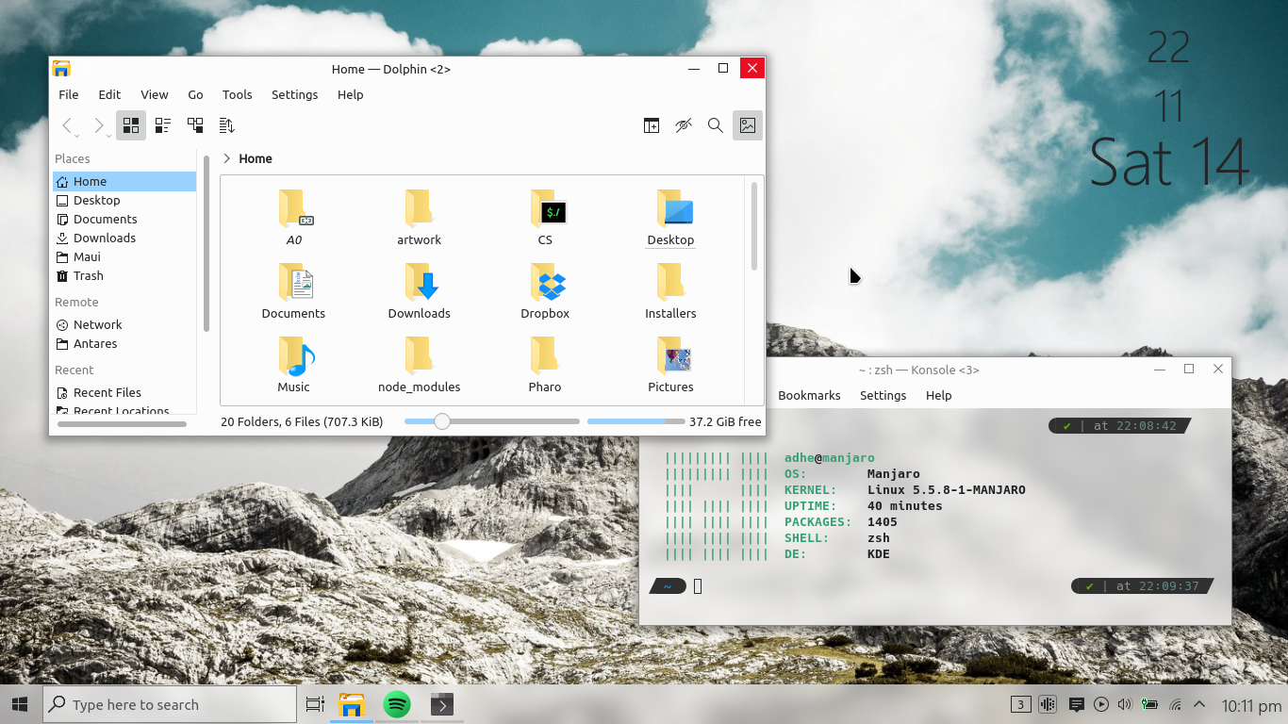Screen dimensions: 1288x724
Task: Open the Sort By toolbar button
Action: click(x=226, y=125)
